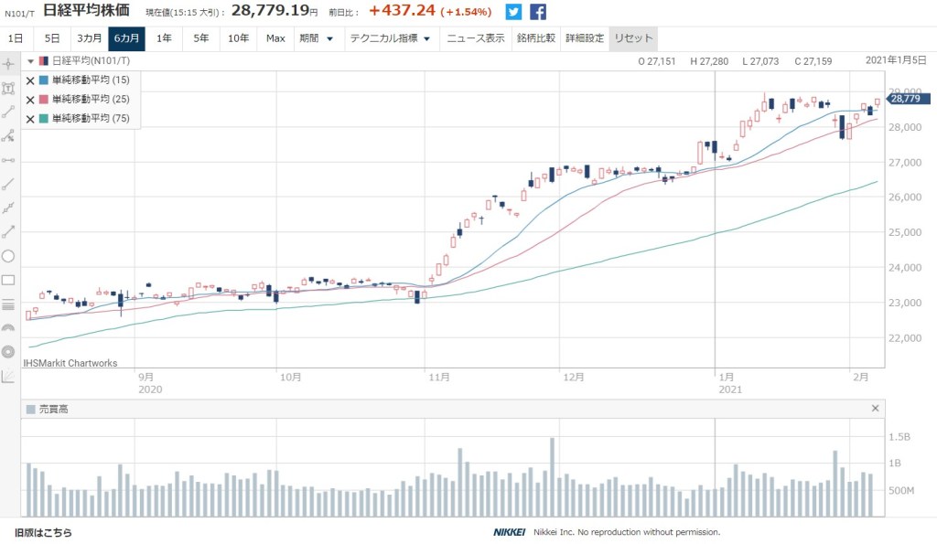937x544 pixels.
Task: Select the crosshair cursor tool
Action: (x=9, y=64)
